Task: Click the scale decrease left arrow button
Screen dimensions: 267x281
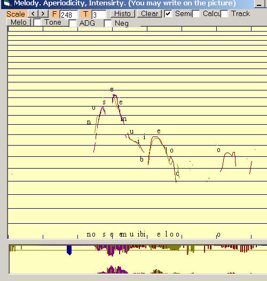Action: 33,13
